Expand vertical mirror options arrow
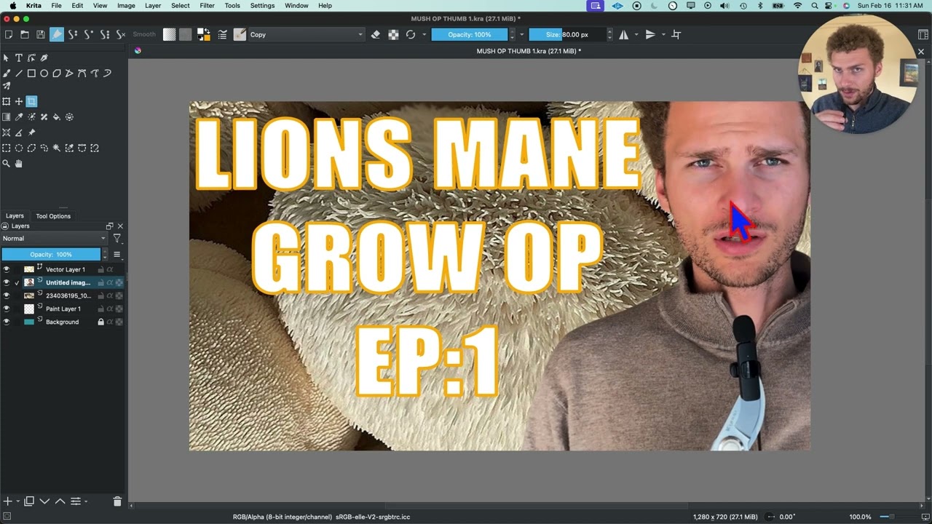The width and height of the screenshot is (932, 524). point(663,34)
